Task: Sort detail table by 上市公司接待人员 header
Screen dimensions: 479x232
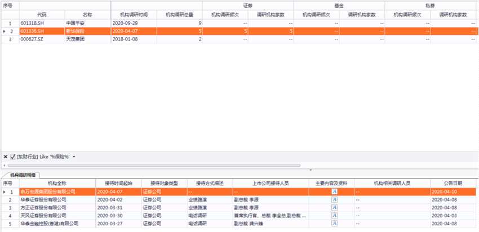Action: 270,184
